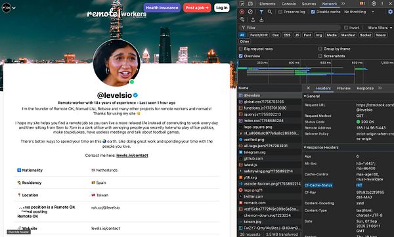
Task: Clear the network log
Action: pos(250,12)
